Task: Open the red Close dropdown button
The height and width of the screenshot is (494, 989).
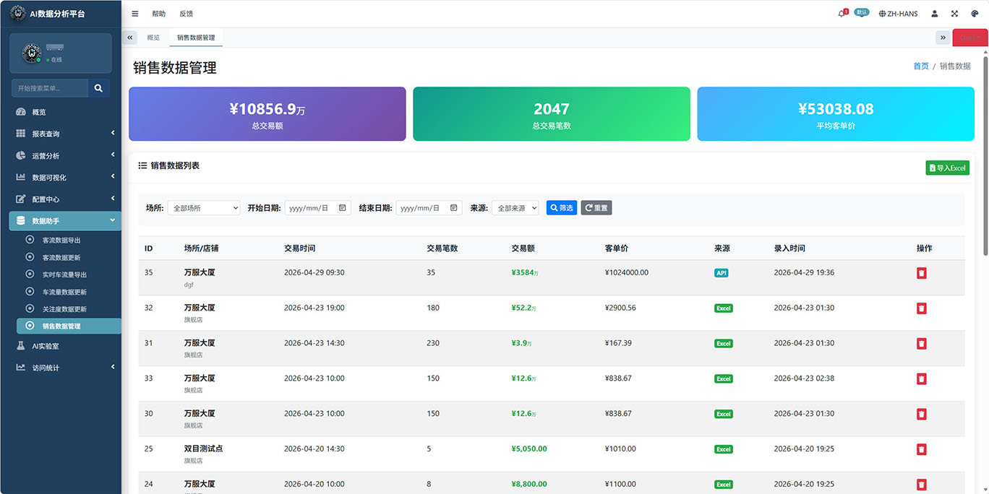Action: tap(970, 38)
